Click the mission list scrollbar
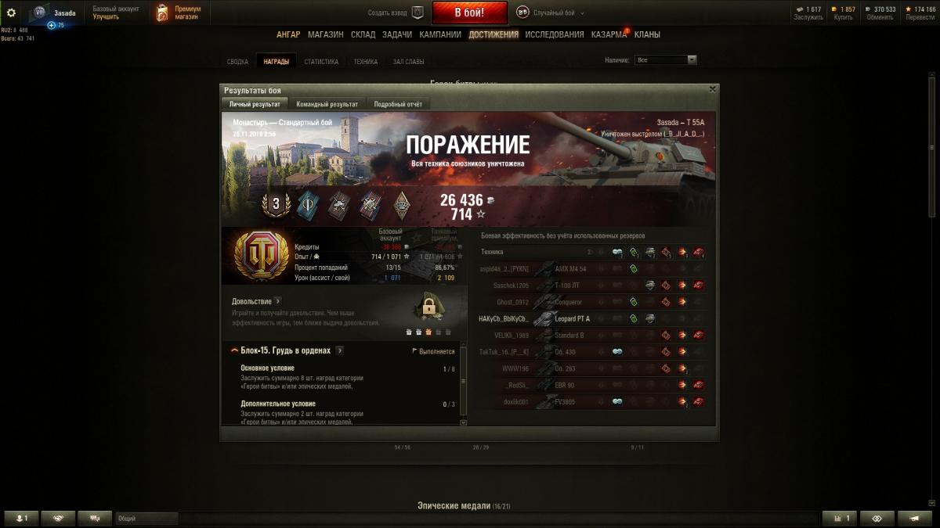This screenshot has width=940, height=528. point(463,383)
